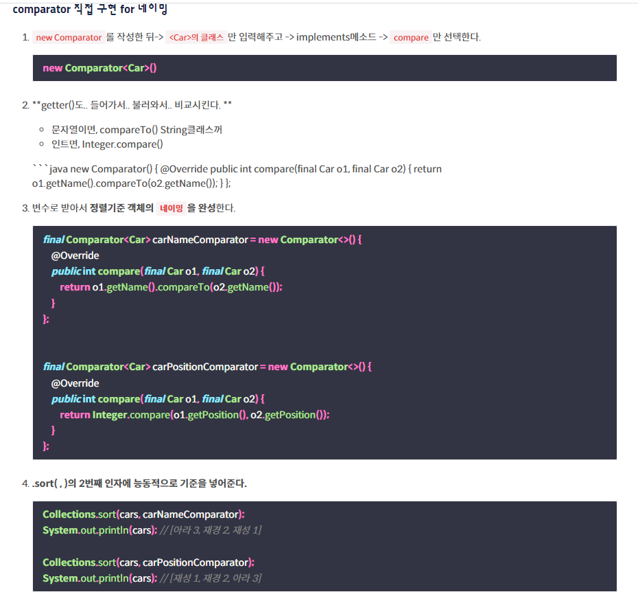The height and width of the screenshot is (603, 638).
Task: Click "return o1.getName().compareTo(o2.getName());" code line
Action: [171, 287]
